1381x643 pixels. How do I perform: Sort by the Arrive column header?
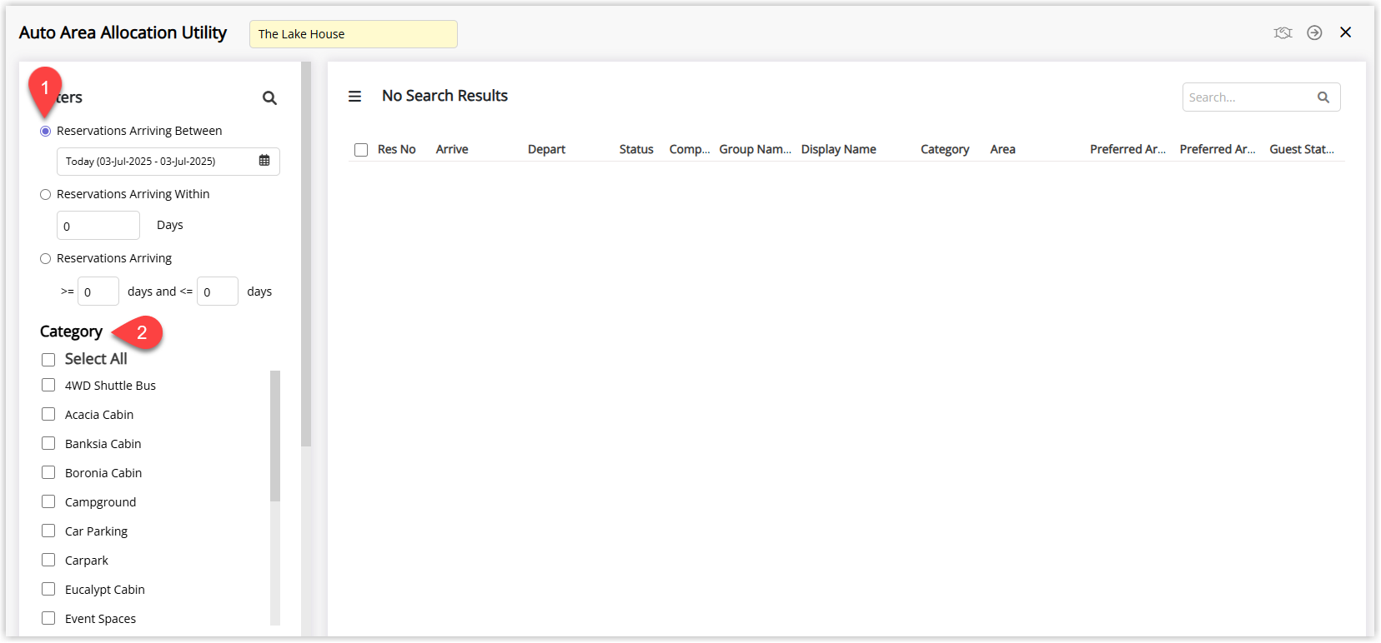point(452,150)
